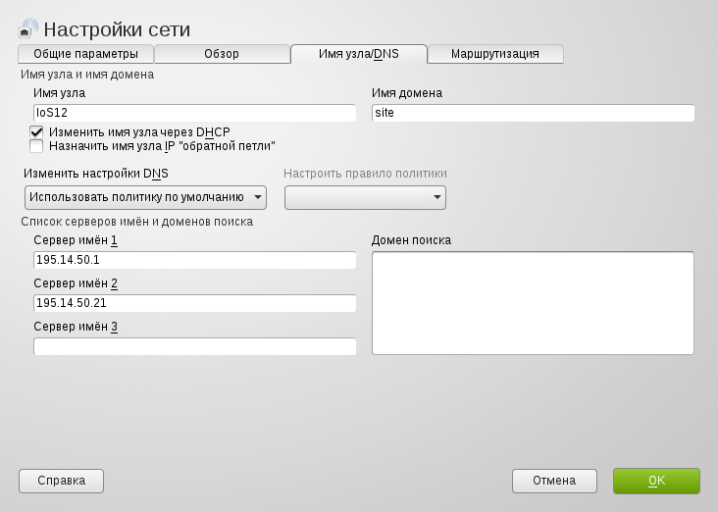Go to the "Маршрутизация" tab
Image resolution: width=718 pixels, height=512 pixels.
pos(494,54)
